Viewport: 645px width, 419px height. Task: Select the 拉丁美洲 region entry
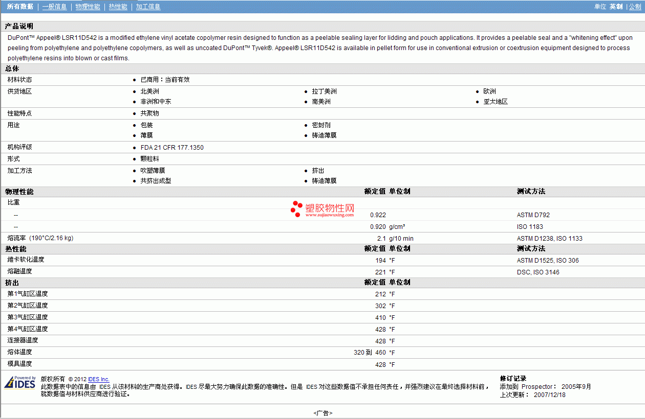324,91
